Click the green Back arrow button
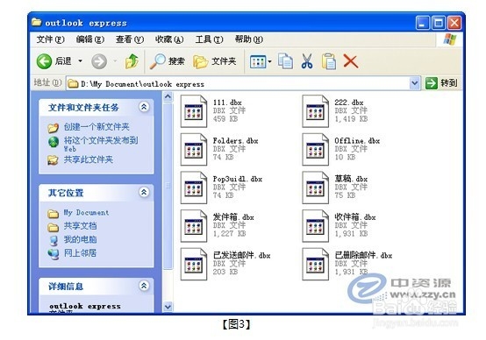This screenshot has height=340, width=486. pos(44,61)
